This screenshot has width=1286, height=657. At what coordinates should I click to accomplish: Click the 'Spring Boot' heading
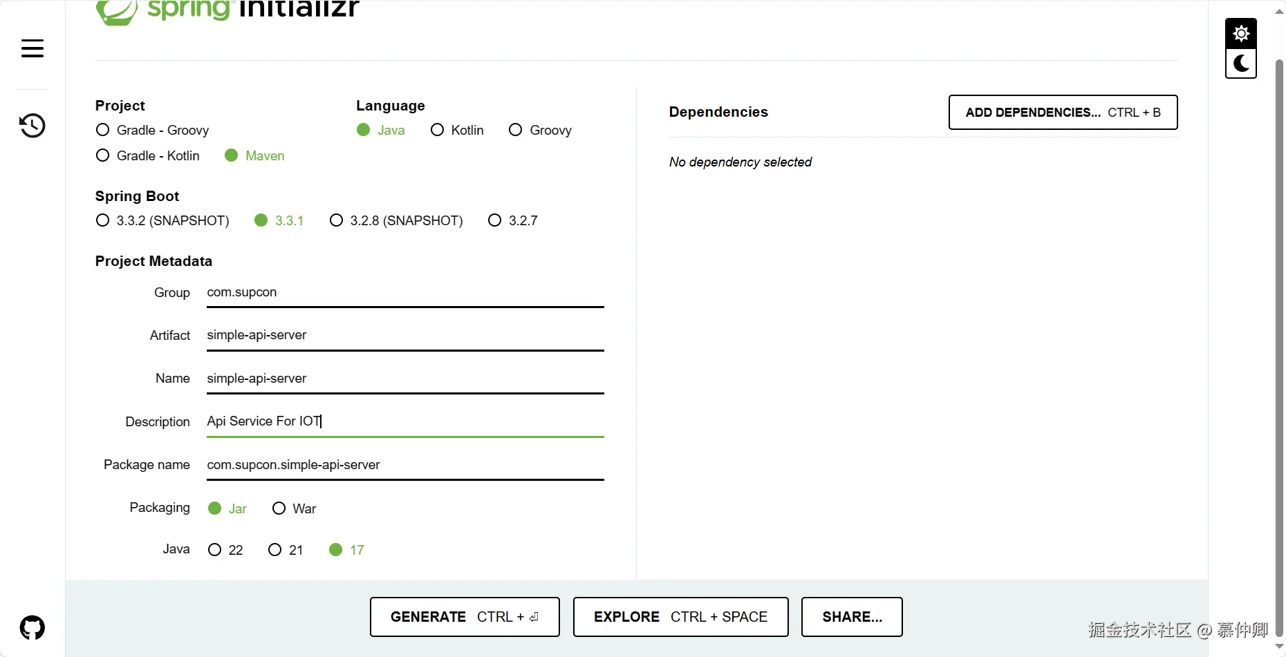point(137,196)
